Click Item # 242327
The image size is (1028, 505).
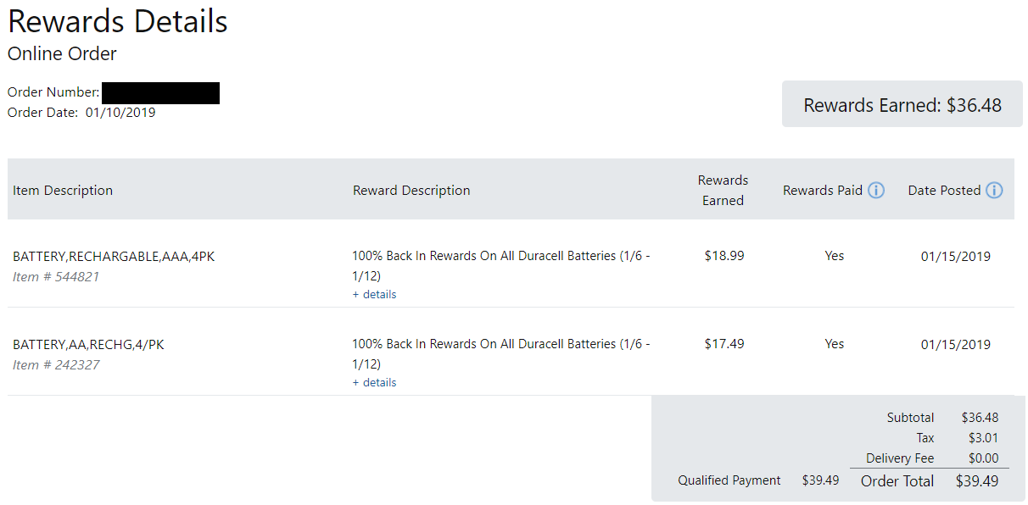pos(56,365)
